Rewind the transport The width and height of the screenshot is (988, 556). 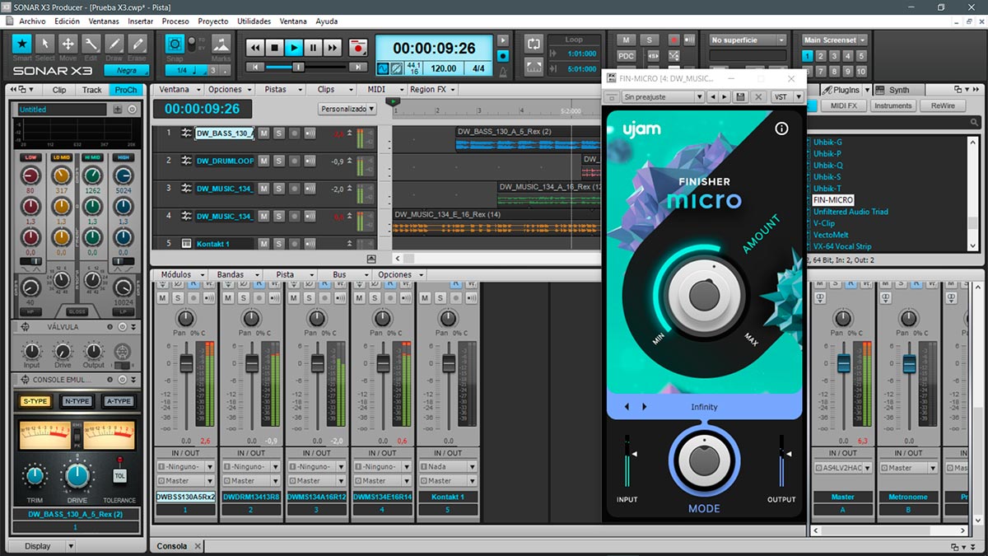coord(256,49)
